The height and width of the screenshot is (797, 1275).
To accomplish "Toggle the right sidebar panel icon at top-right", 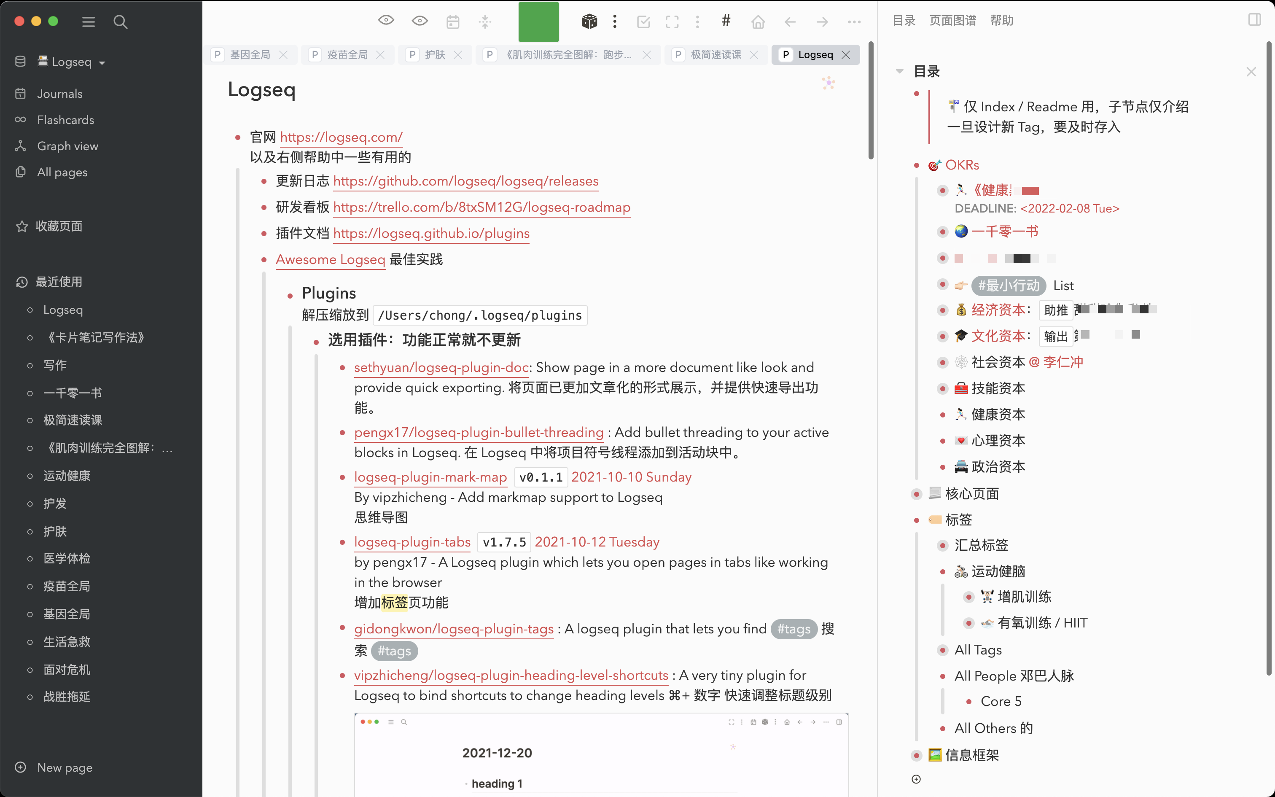I will click(1254, 20).
